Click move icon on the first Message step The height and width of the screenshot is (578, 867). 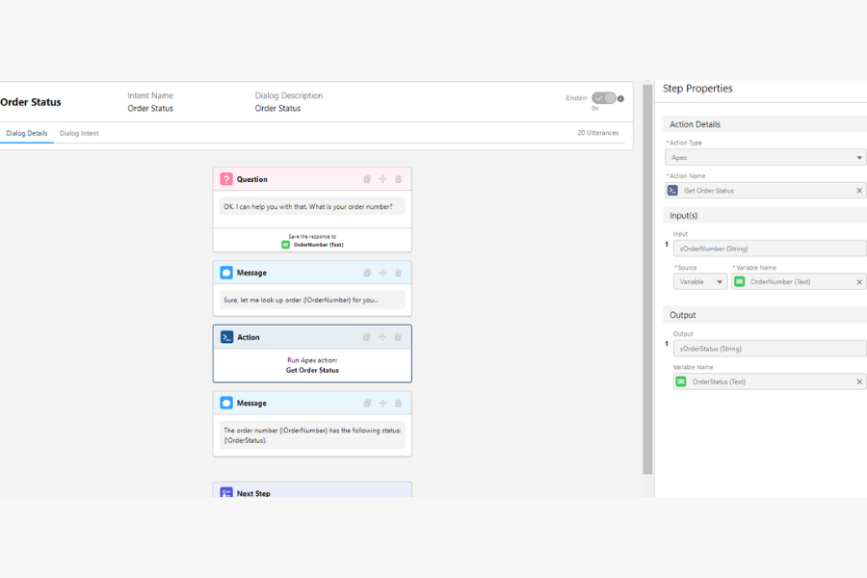pos(382,273)
